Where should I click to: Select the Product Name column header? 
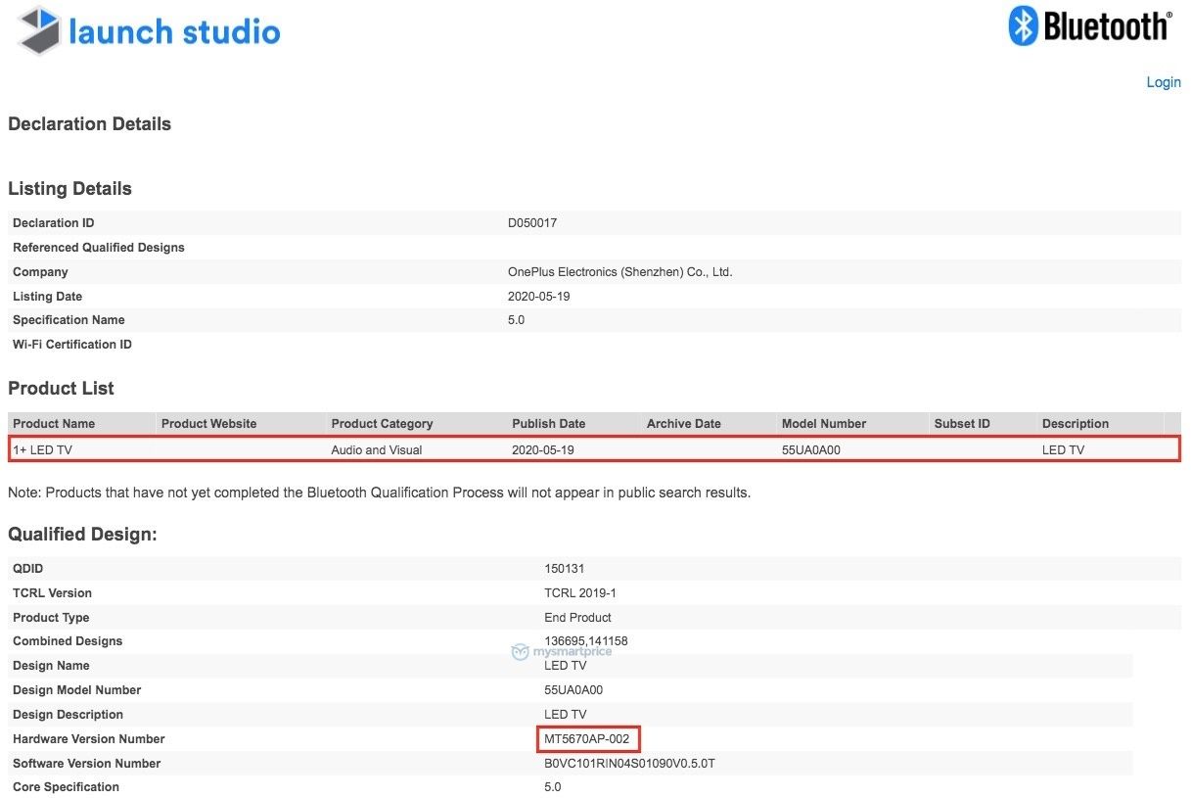point(54,424)
